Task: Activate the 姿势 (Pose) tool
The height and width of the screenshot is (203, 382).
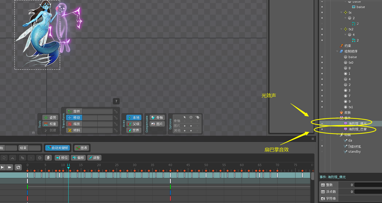Action: [50, 118]
